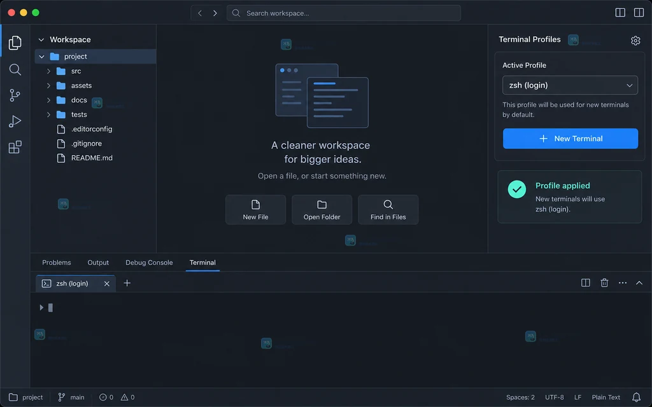Click the Find in Files button

(x=388, y=210)
